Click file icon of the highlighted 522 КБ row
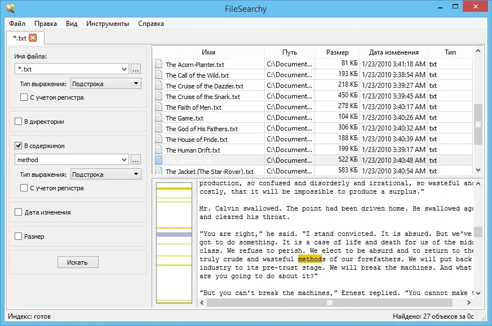This screenshot has height=326, width=492. [159, 160]
